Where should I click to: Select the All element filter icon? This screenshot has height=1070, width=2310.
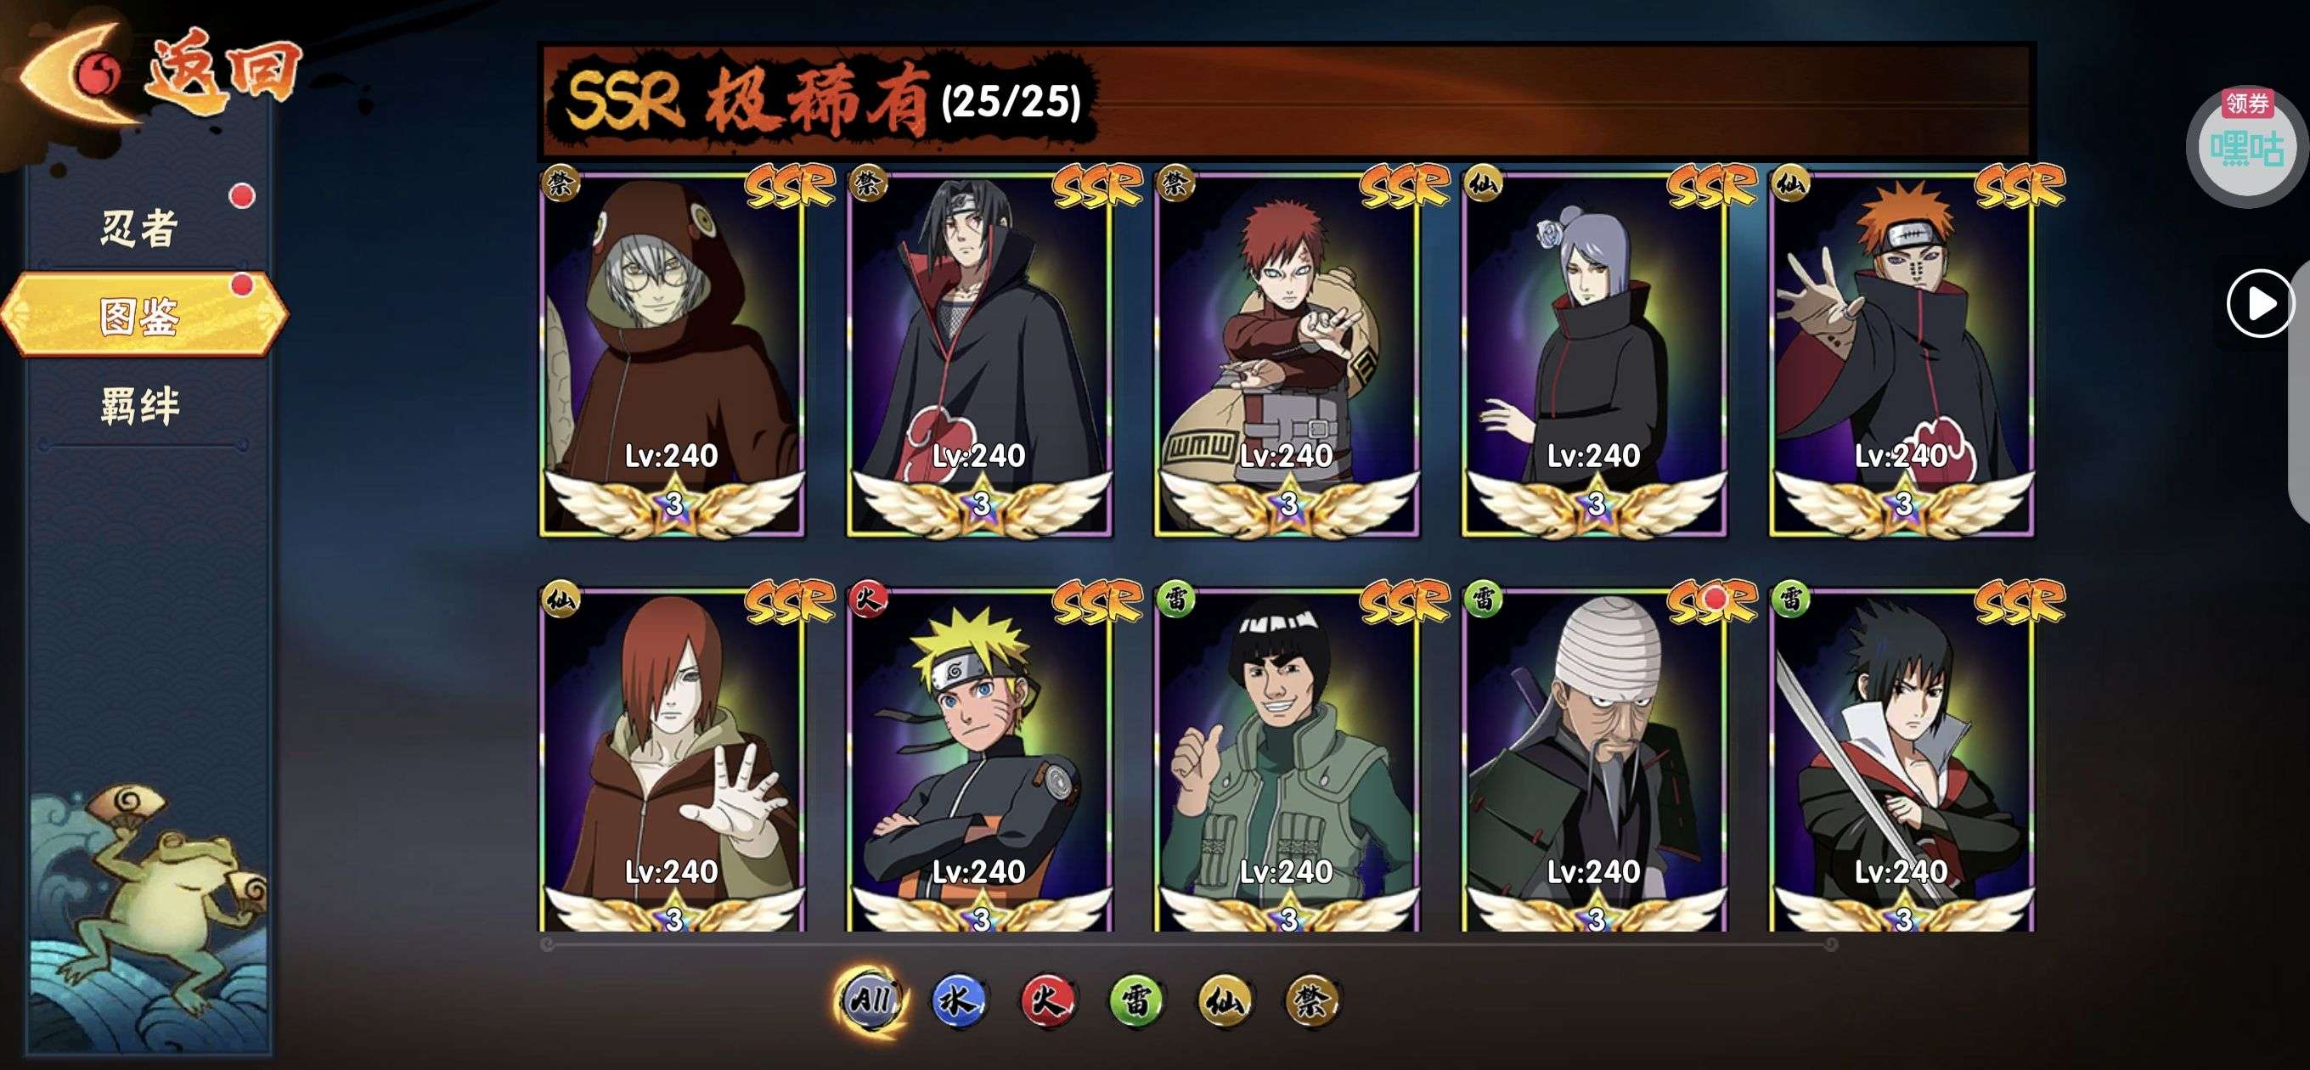click(870, 1000)
